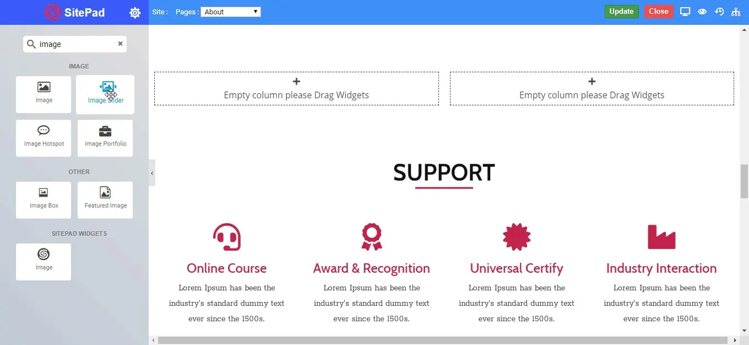Close the editor with the Close button

click(659, 10)
